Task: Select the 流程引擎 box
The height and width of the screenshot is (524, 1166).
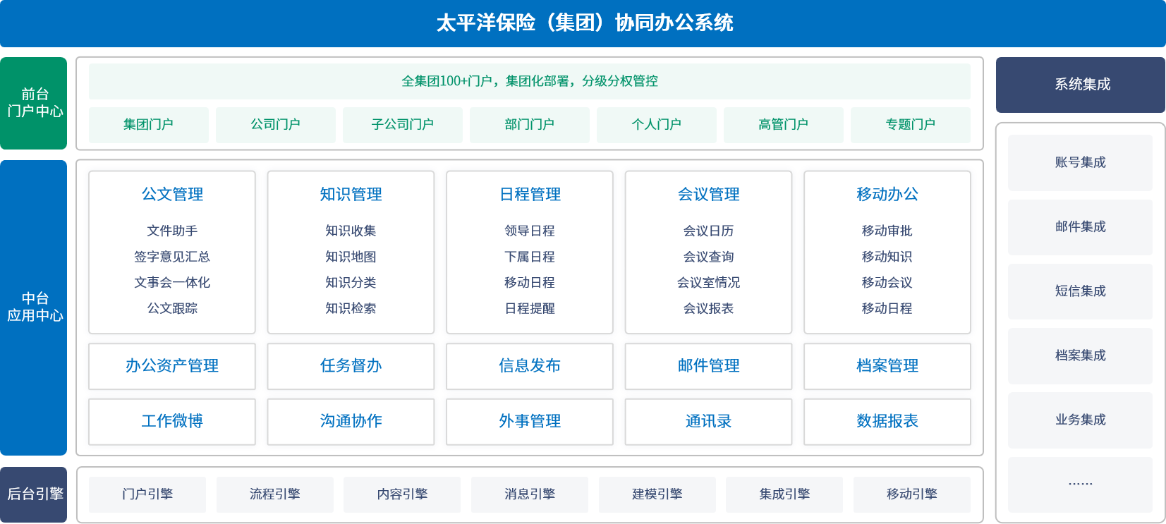Action: (275, 494)
